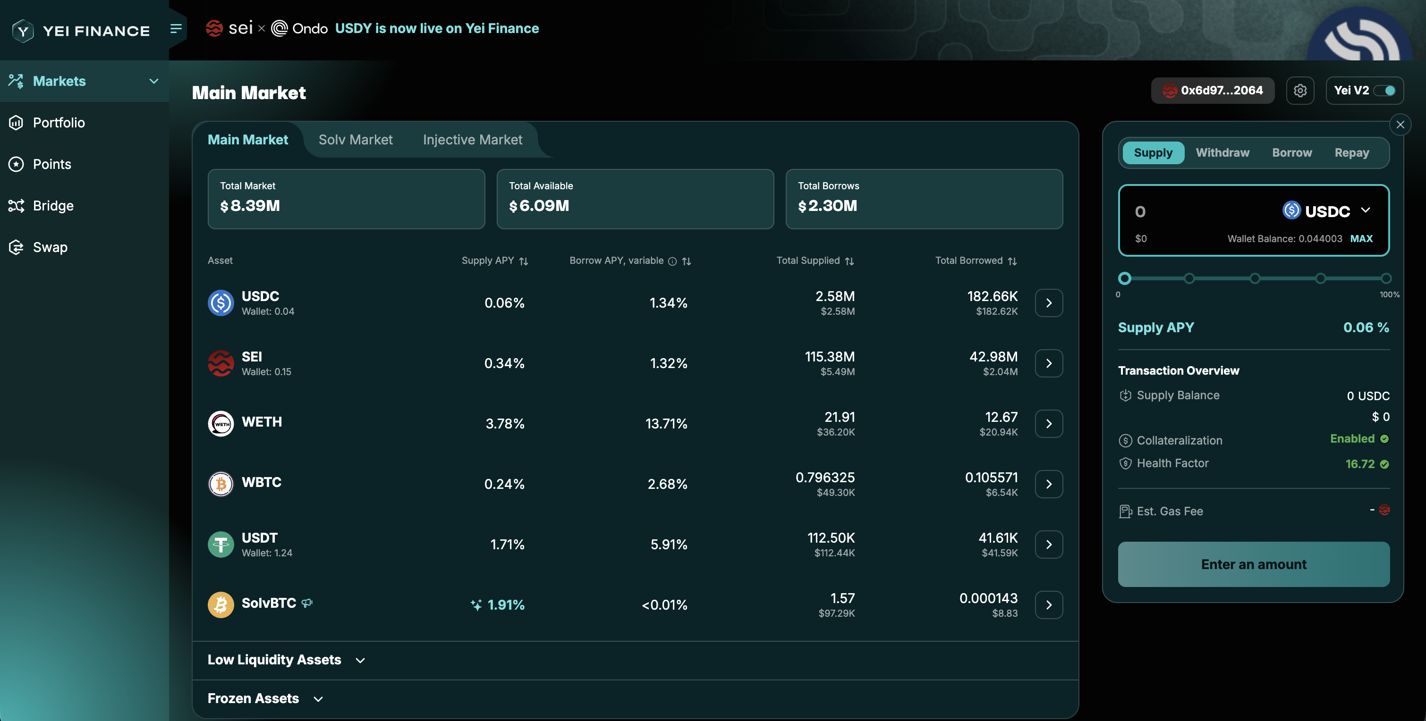This screenshot has width=1426, height=721.
Task: Toggle the Yei V2 switch
Action: (x=1384, y=91)
